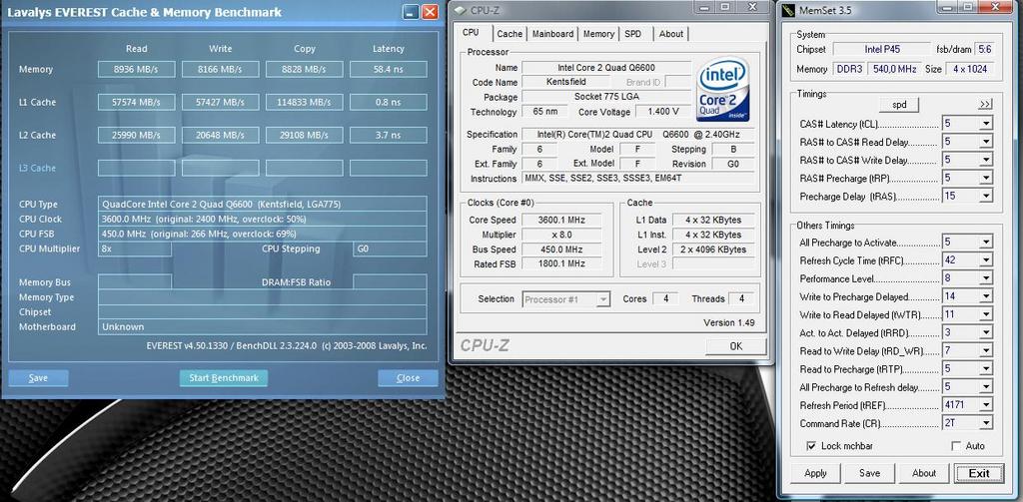Click the CPU Stepping G0 field in EVEREST
This screenshot has height=502, width=1023.
pyautogui.click(x=391, y=250)
